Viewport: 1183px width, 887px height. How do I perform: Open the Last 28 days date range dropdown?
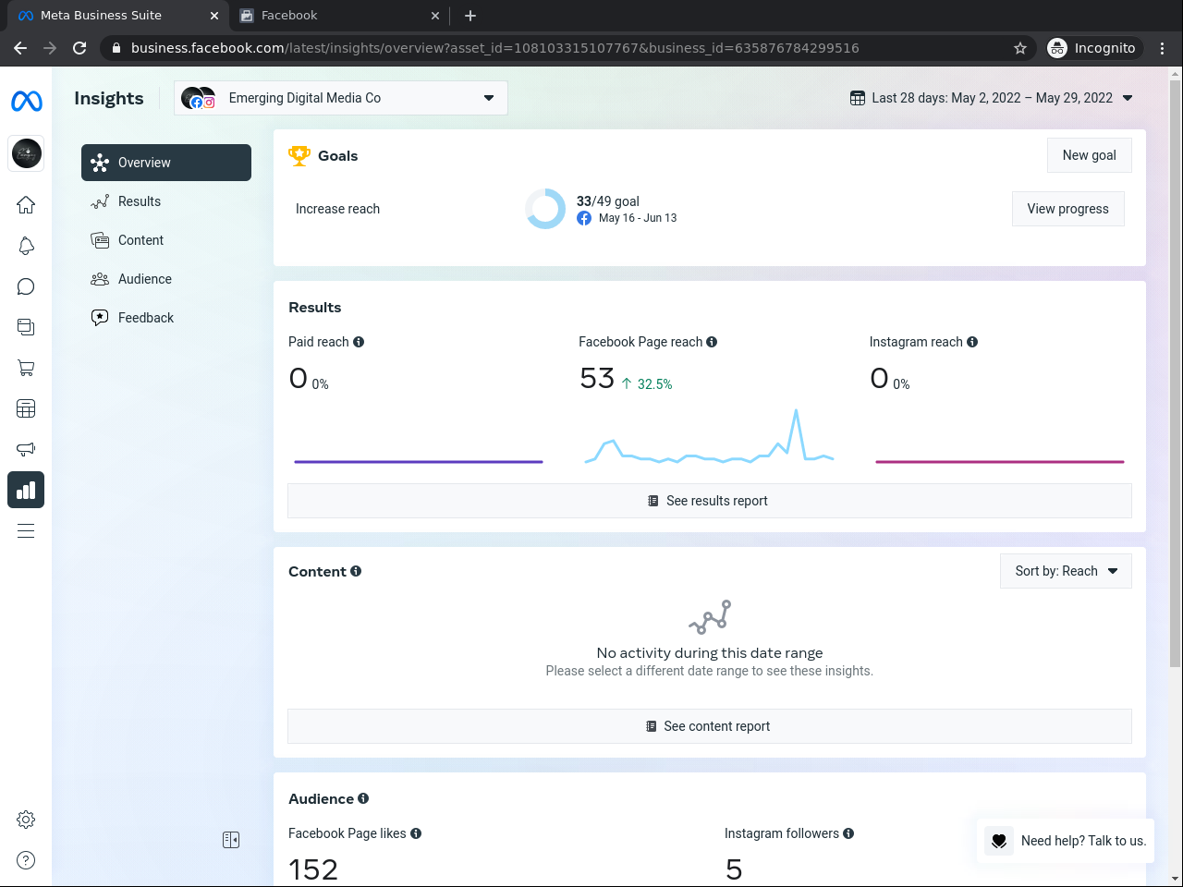click(992, 98)
